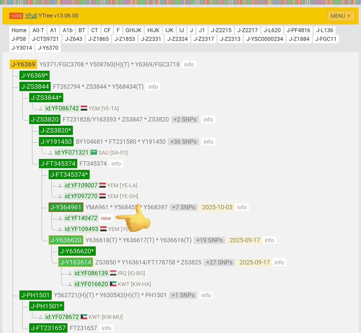
Task: Open the J-FT345374 branch
Action: (x=58, y=164)
